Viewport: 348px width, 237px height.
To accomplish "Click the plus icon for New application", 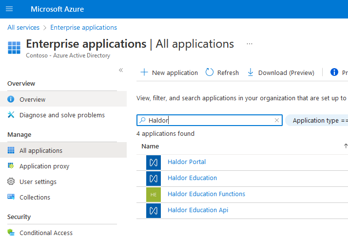I will tap(144, 73).
